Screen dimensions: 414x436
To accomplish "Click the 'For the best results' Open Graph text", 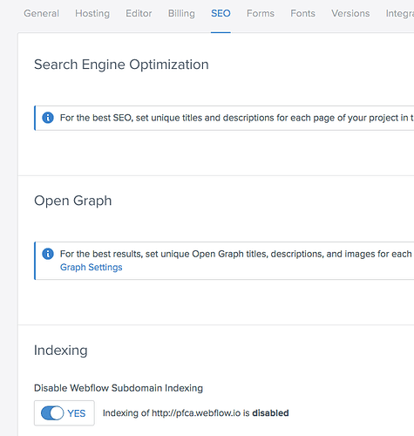I will pos(236,254).
